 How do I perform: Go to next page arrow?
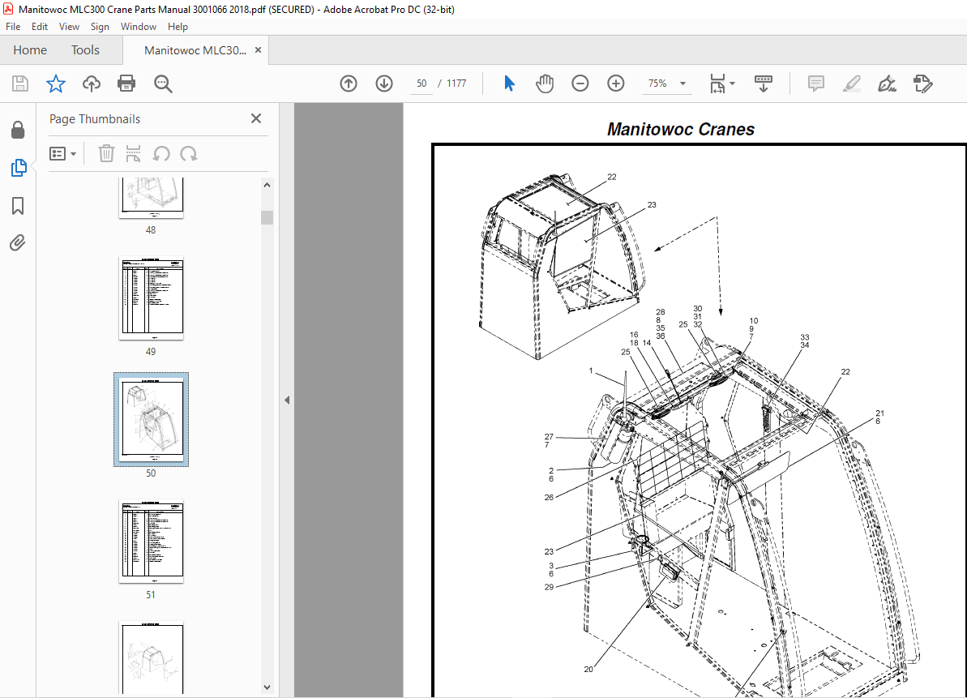(384, 84)
